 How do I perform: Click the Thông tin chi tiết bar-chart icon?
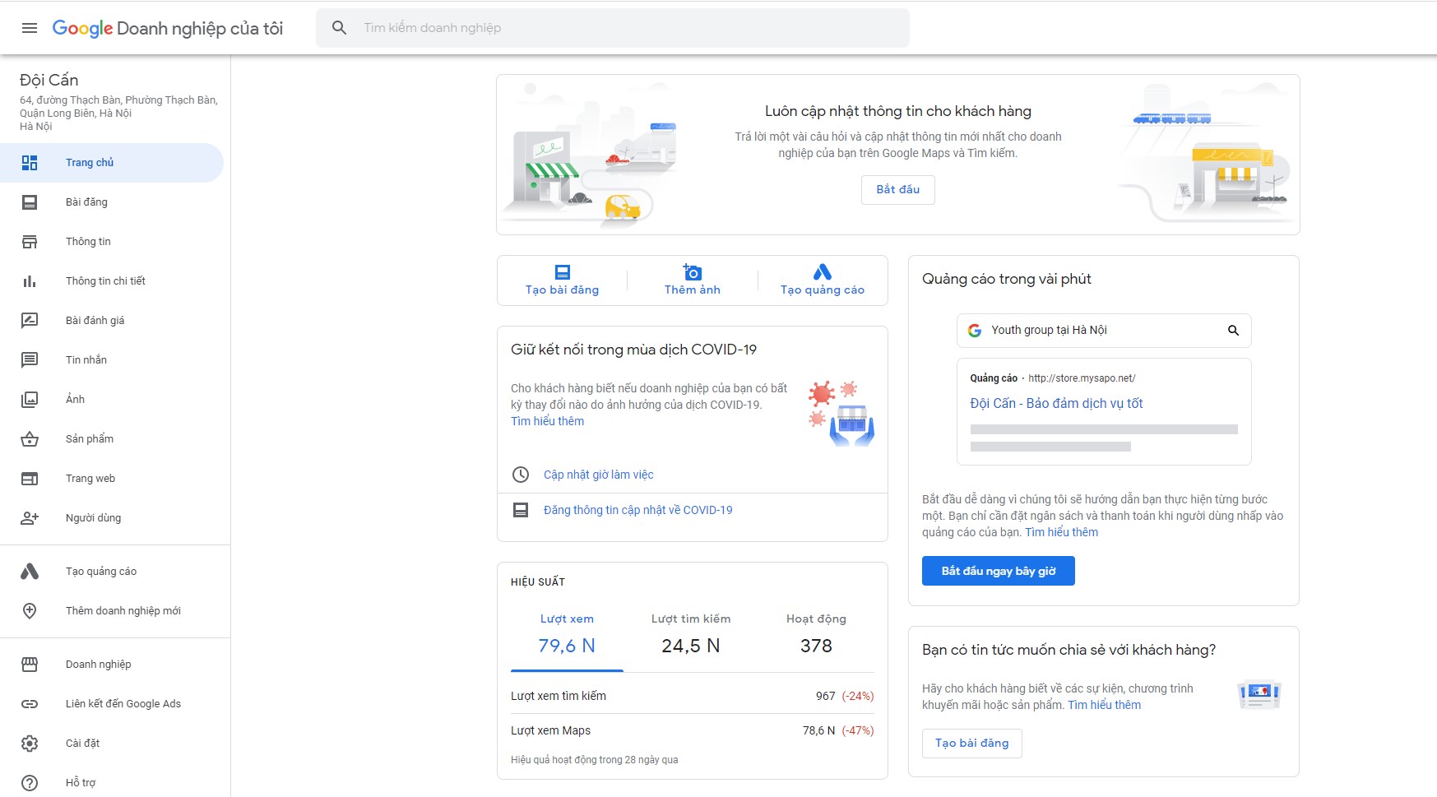point(30,281)
